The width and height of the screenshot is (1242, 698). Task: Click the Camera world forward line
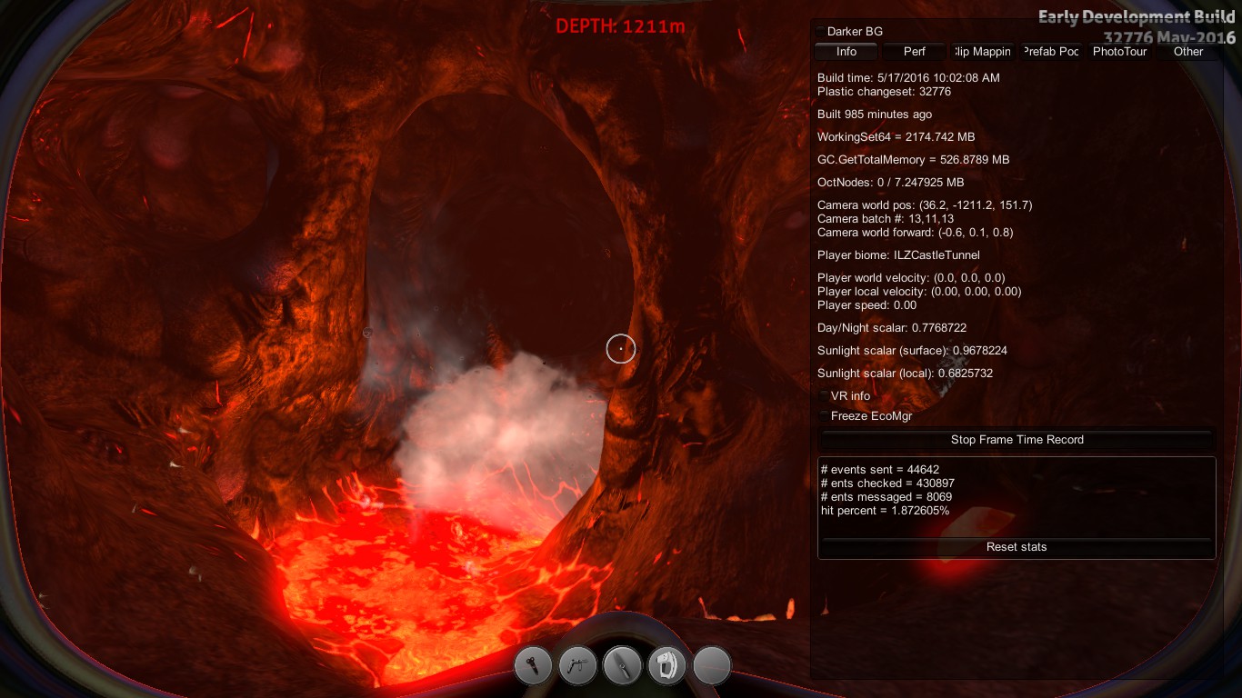[916, 233]
